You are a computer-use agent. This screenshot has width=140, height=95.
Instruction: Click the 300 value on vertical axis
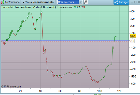132,19
